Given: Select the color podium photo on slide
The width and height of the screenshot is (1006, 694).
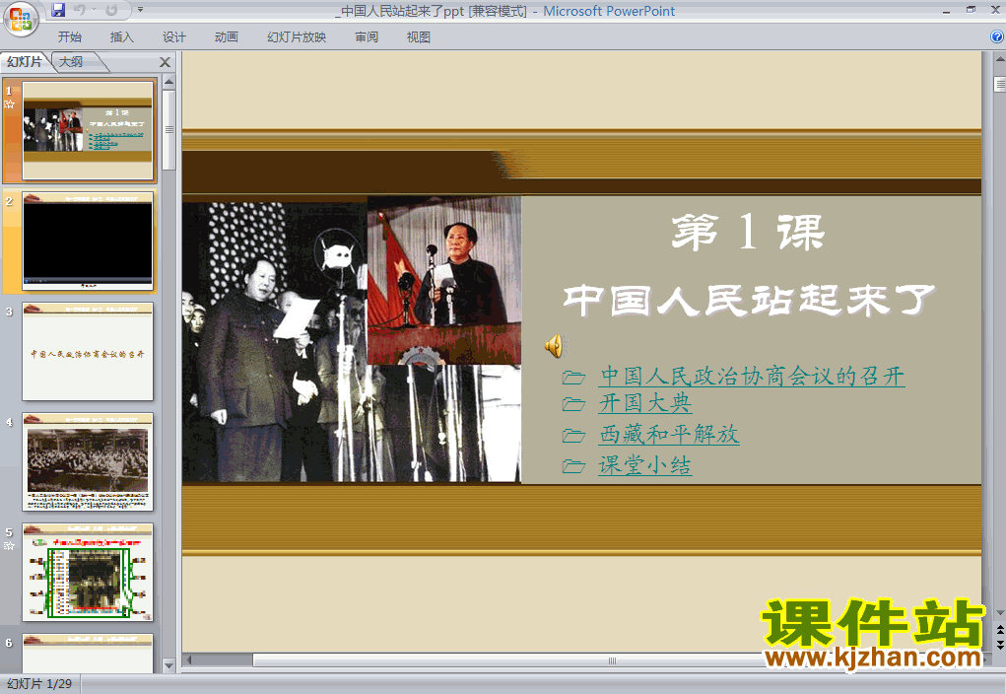Looking at the screenshot, I should tap(444, 281).
